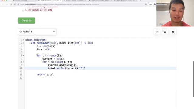Select the second active browser tab
The width and height of the screenshot is (194, 109).
pos(50,1)
